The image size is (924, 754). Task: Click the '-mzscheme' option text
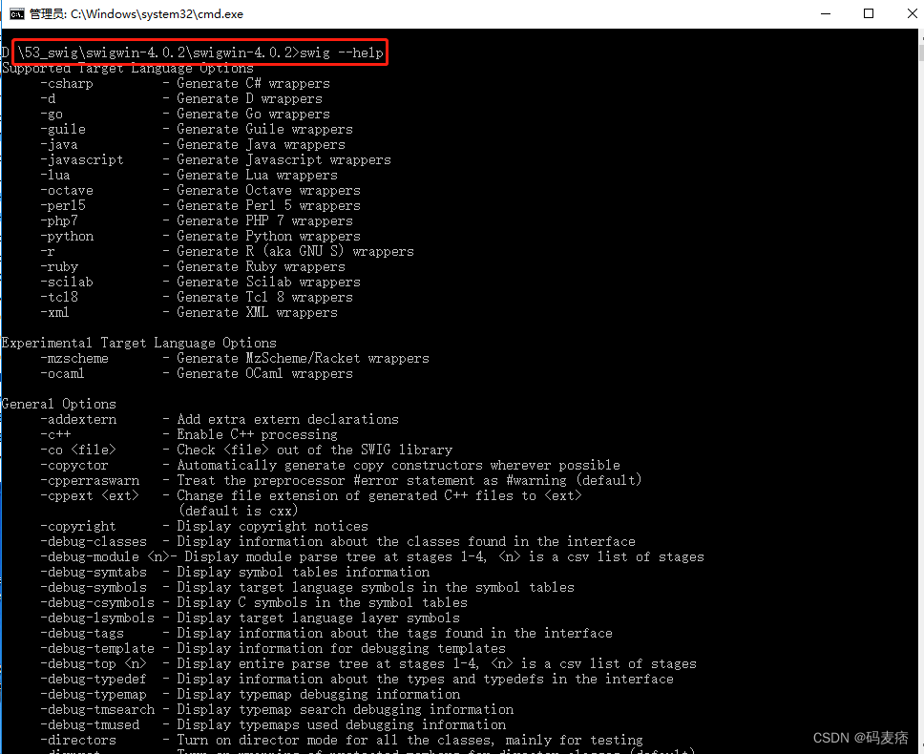[74, 359]
